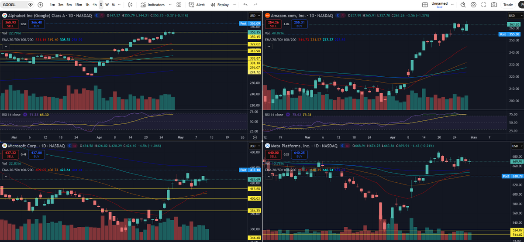Screen dimensions: 524x242
Task: Take a chart snapshot with camera icon
Action: pyautogui.click(x=494, y=4)
